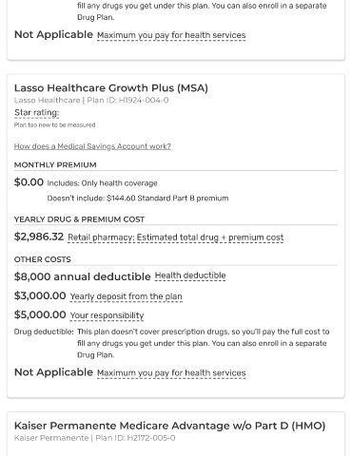Click Lasso 'Retail pharmacy: Estimated total drug + premium cost'
Viewport: 352px width, 456px height.
(176, 237)
